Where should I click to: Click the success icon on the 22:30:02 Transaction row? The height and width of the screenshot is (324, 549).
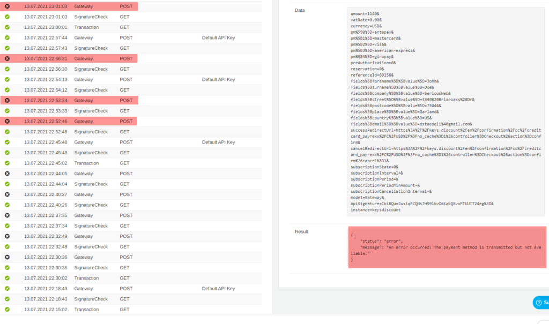[x=7, y=278]
